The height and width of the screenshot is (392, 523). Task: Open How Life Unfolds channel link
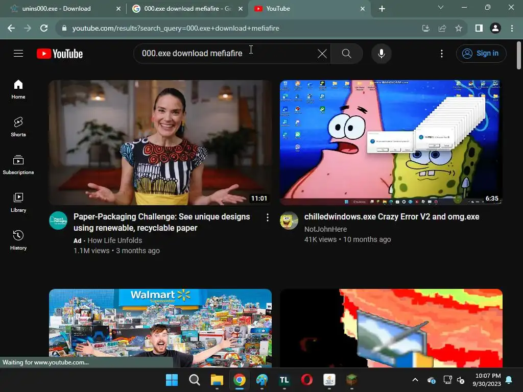tap(115, 240)
